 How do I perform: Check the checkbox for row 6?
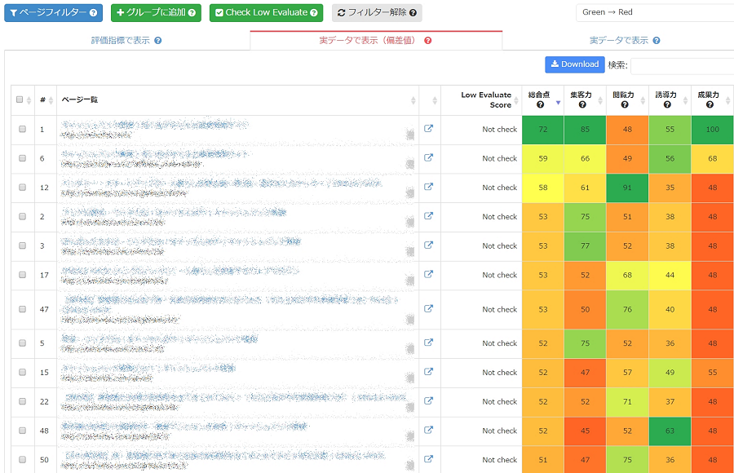[23, 158]
